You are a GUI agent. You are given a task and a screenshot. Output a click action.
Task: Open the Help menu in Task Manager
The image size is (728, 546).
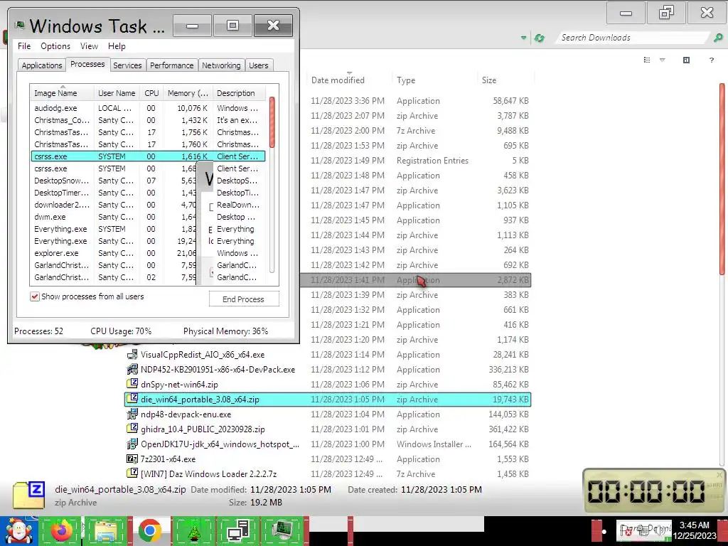[x=117, y=46]
